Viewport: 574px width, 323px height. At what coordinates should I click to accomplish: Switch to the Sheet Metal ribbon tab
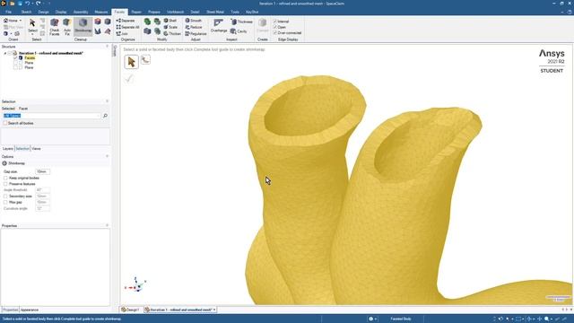point(215,12)
